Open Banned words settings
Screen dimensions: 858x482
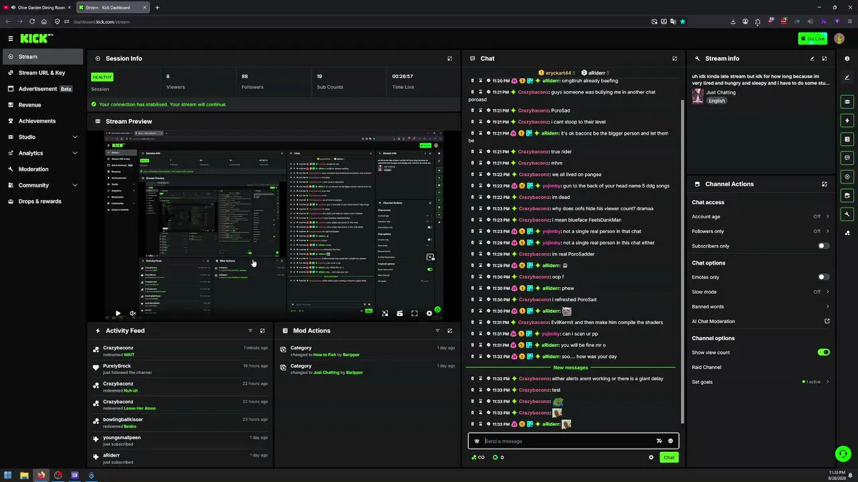(761, 307)
